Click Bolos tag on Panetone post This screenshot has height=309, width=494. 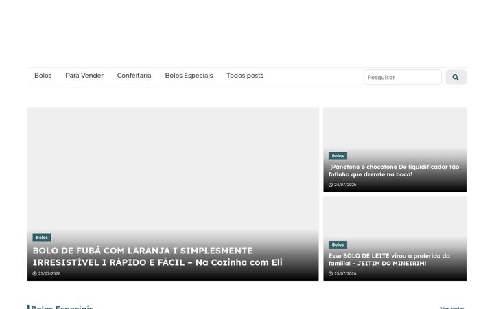click(x=338, y=156)
